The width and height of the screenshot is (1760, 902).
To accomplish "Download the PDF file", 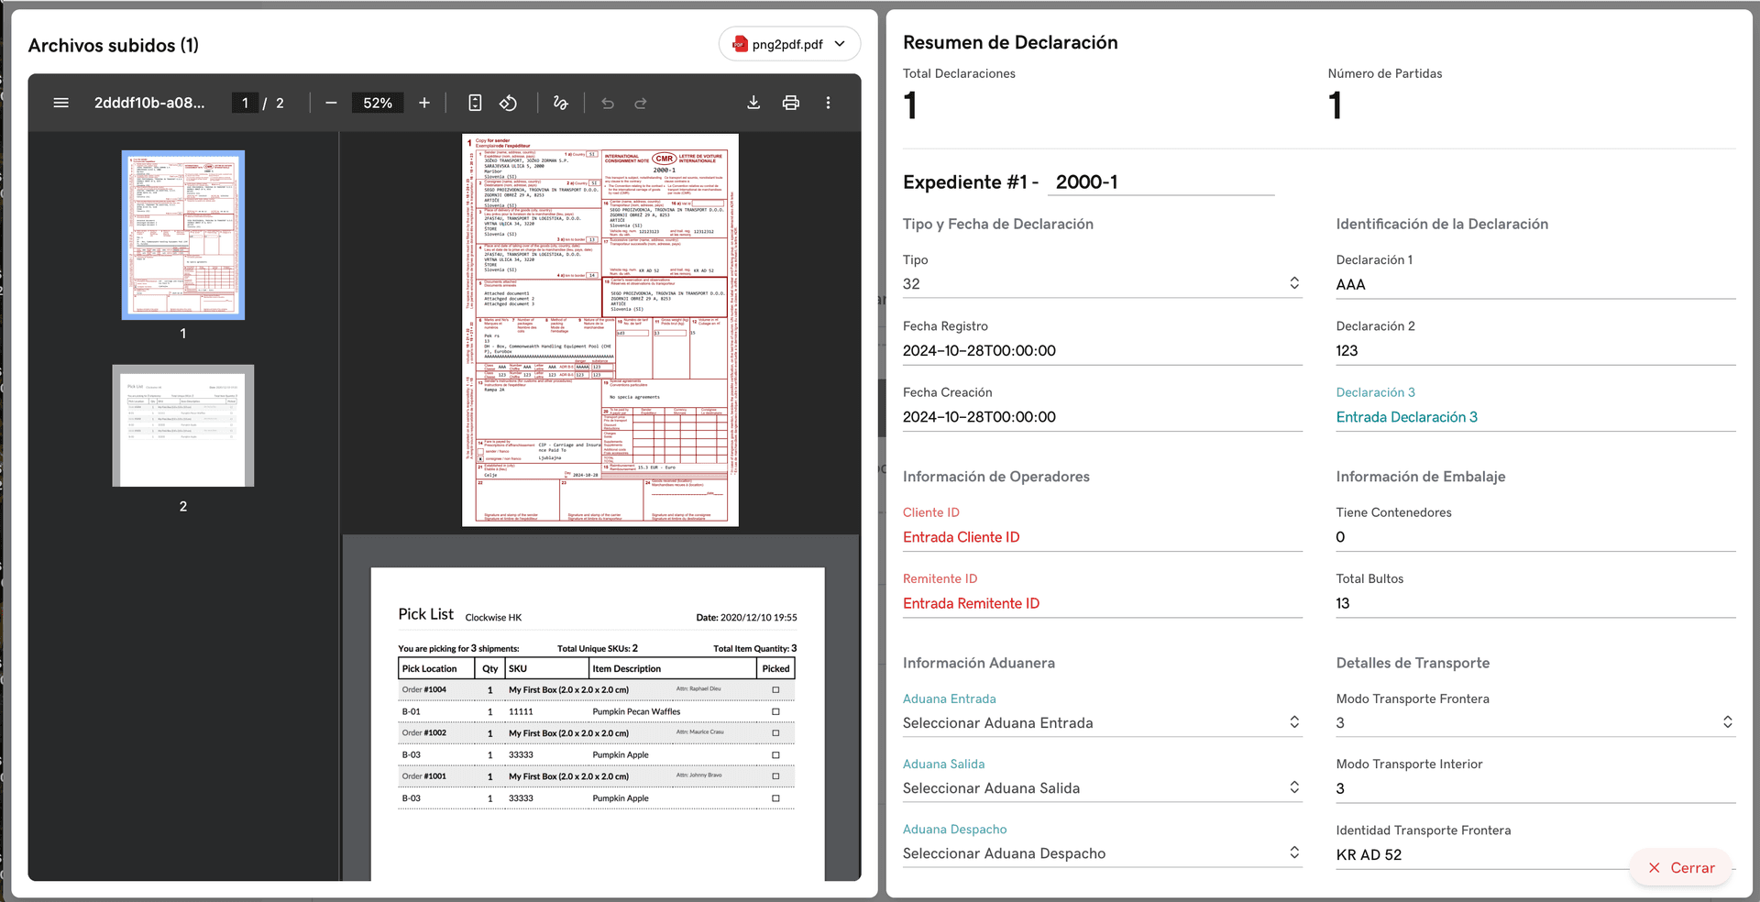I will pyautogui.click(x=753, y=103).
